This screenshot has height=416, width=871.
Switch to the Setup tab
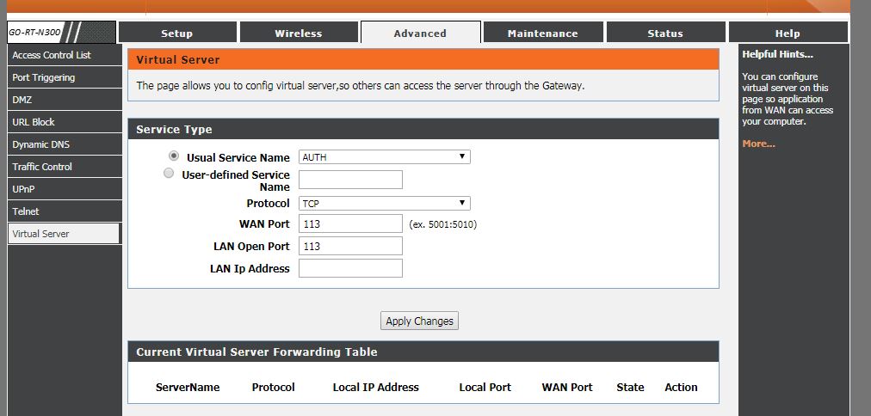pos(177,34)
